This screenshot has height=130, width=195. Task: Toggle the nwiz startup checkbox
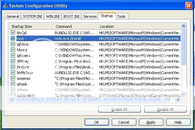point(13,39)
